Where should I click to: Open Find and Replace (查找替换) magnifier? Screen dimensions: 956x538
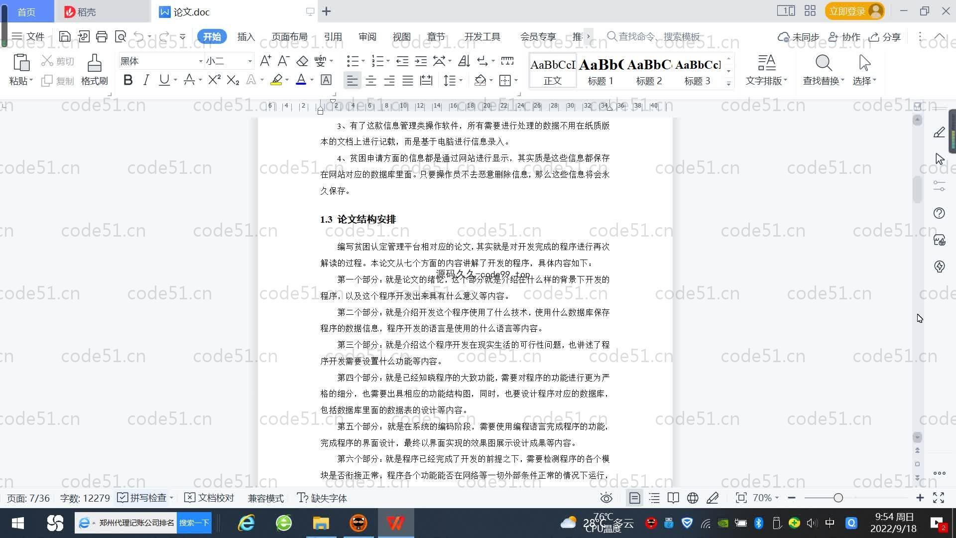823,63
